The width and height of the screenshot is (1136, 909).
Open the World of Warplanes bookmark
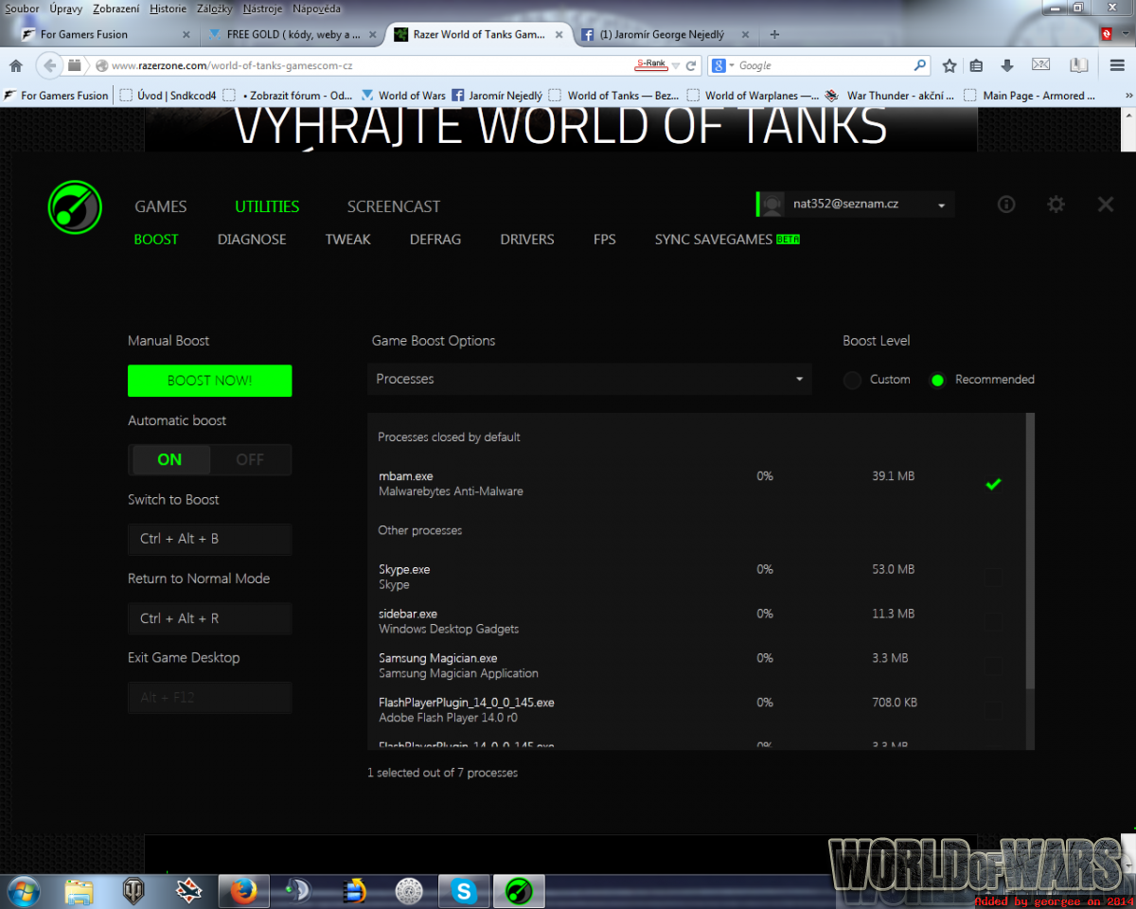(x=754, y=96)
